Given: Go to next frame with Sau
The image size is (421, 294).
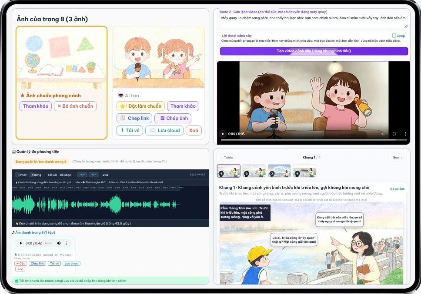Looking at the screenshot, I should [x=398, y=158].
